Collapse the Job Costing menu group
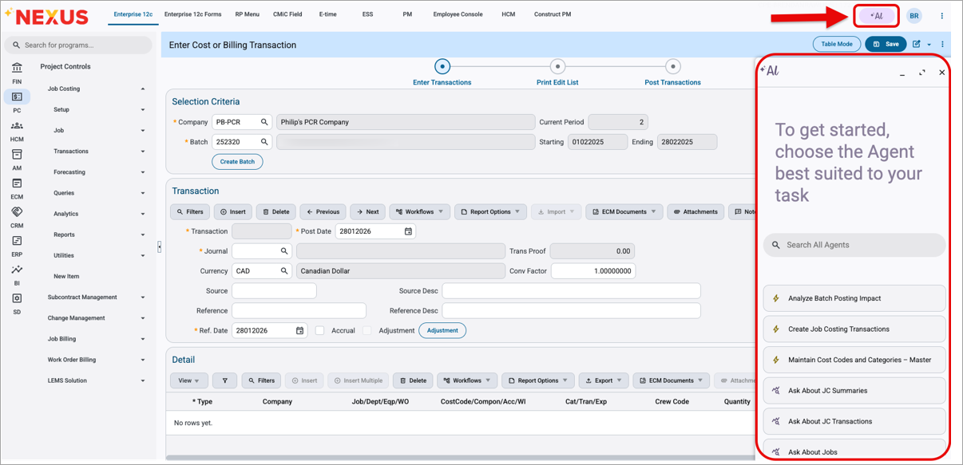The width and height of the screenshot is (963, 465). point(143,89)
